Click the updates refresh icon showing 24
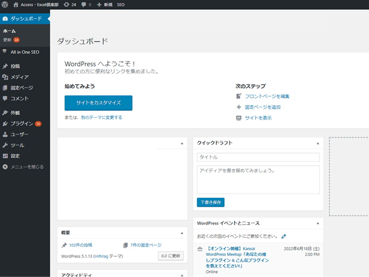 [67, 5]
